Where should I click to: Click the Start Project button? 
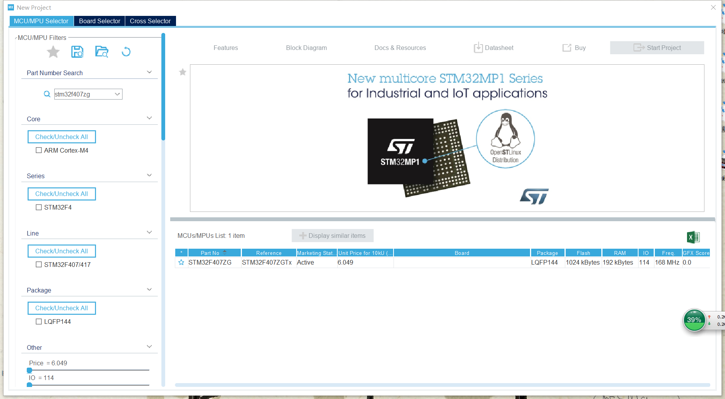(x=657, y=47)
